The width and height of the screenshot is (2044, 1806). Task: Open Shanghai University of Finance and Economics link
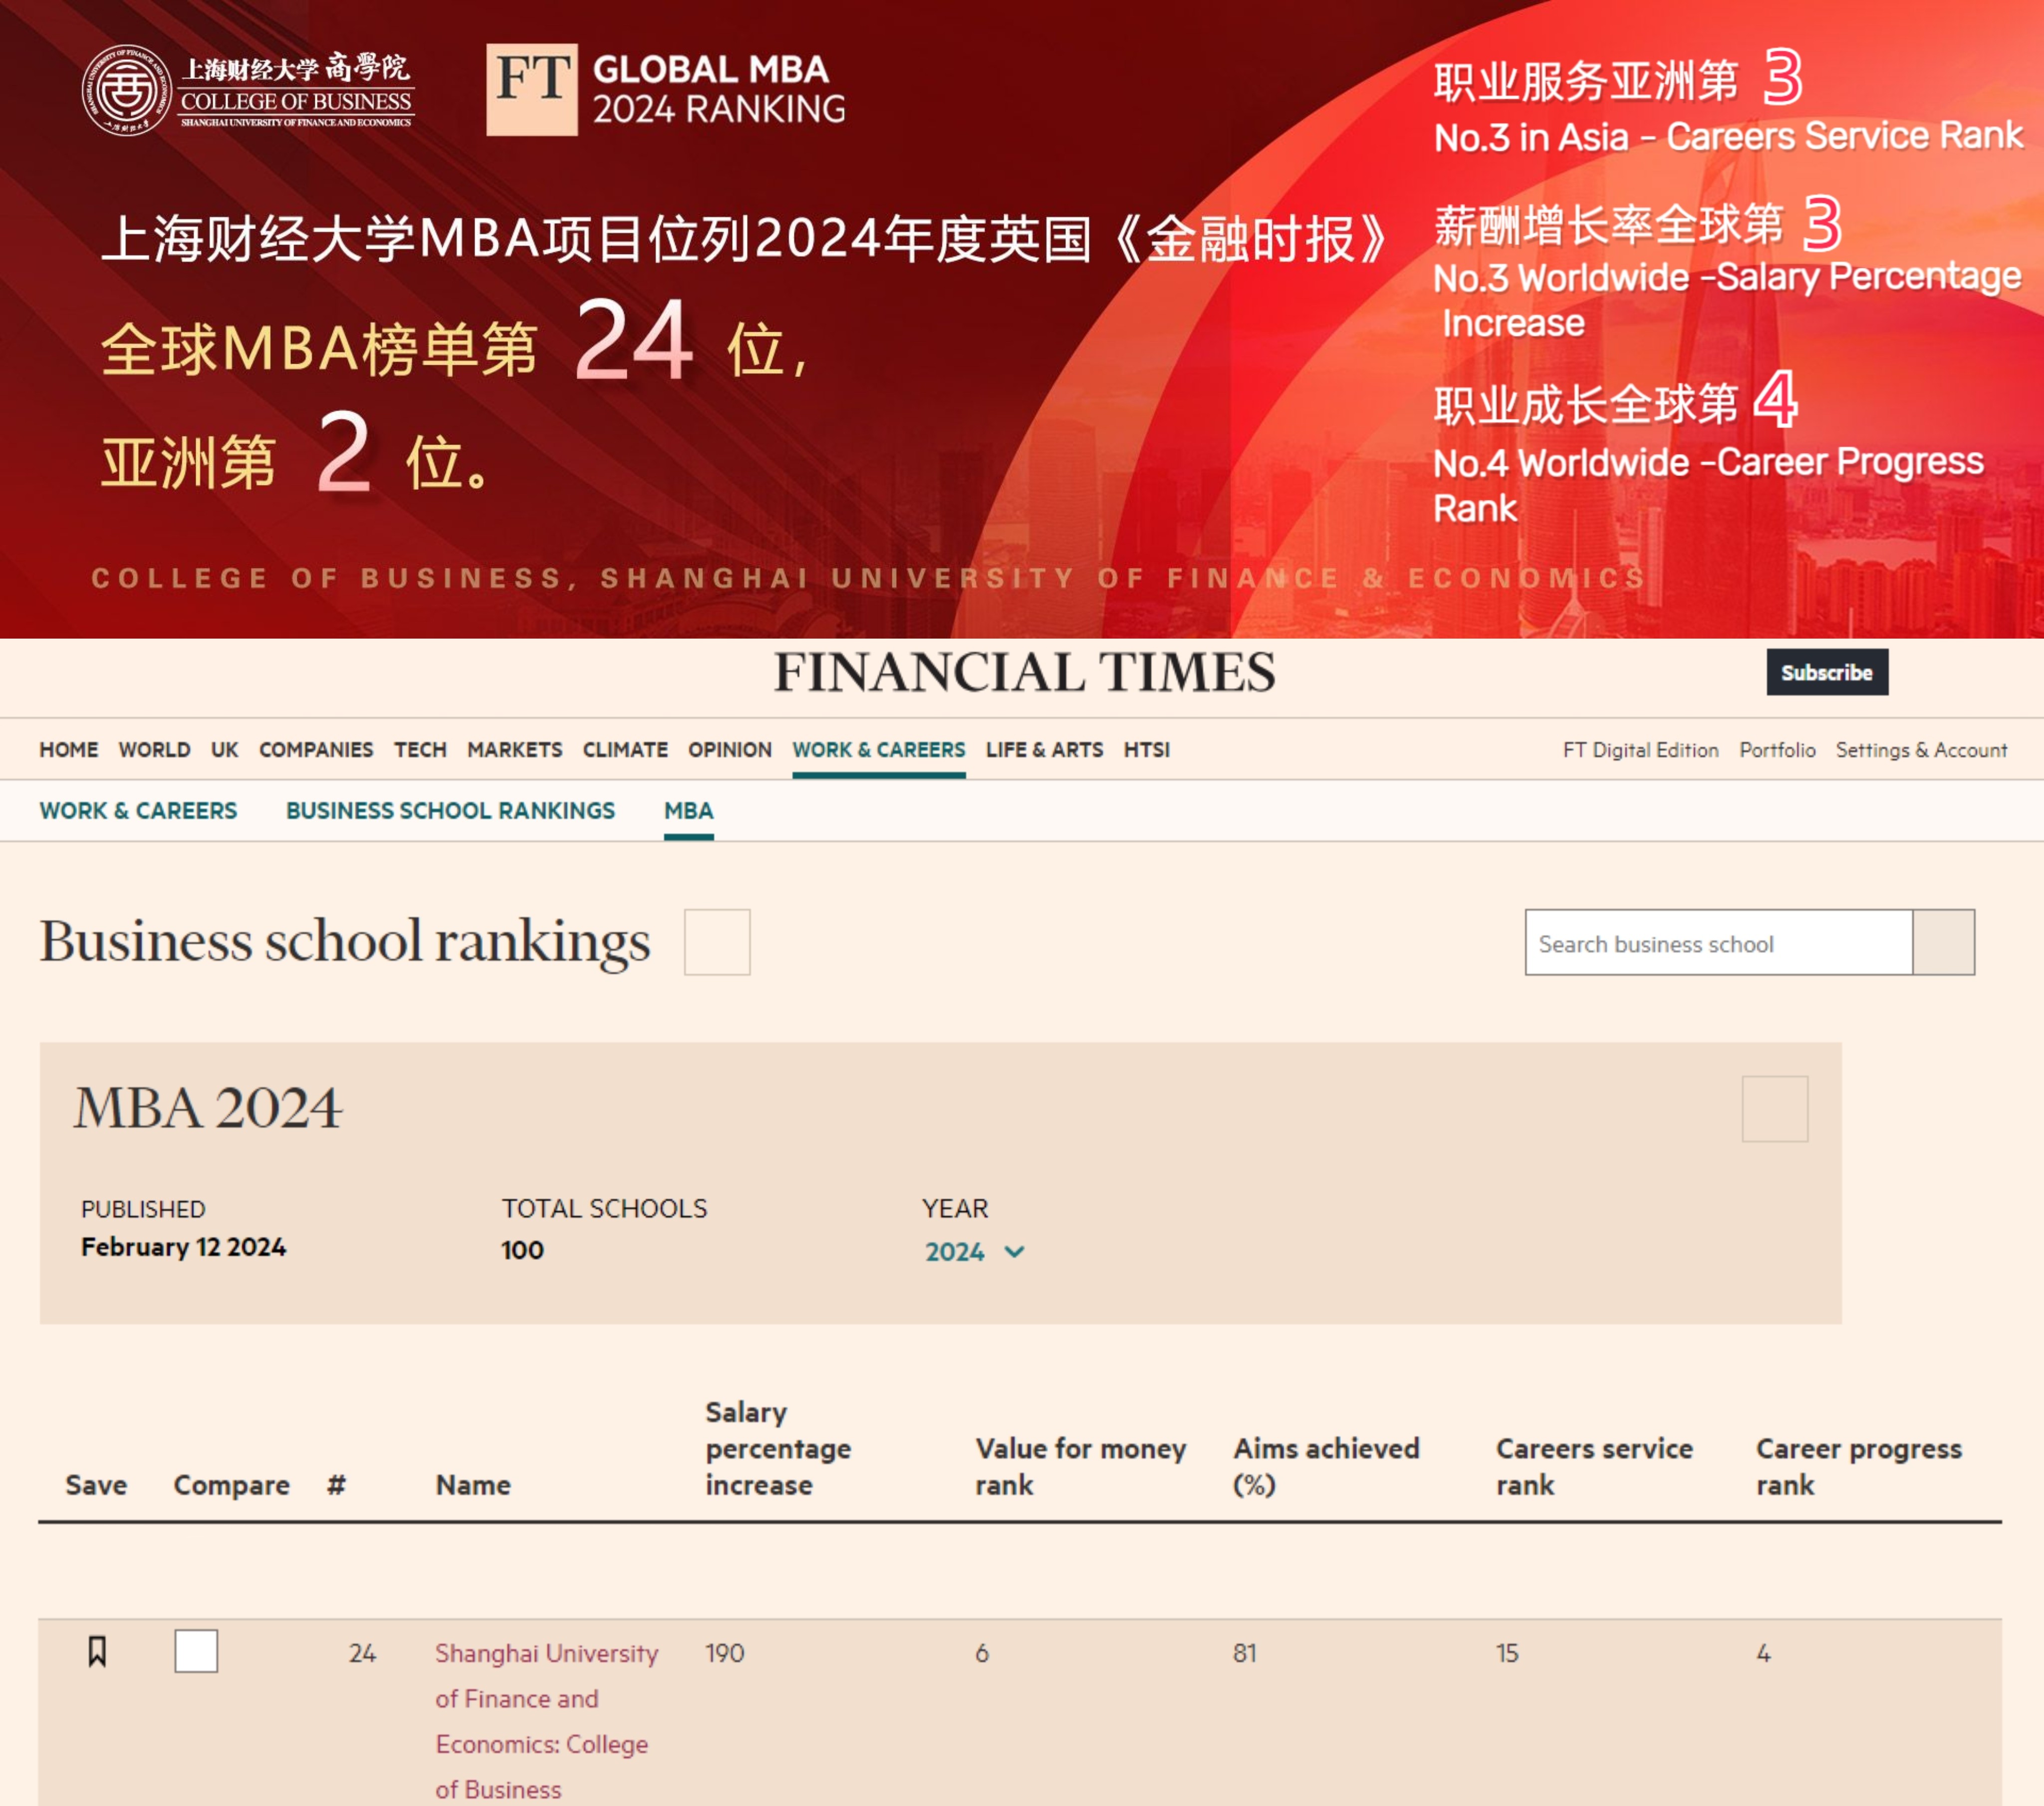[546, 1721]
